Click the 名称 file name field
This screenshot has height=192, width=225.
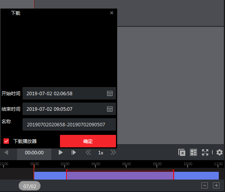(x=69, y=124)
